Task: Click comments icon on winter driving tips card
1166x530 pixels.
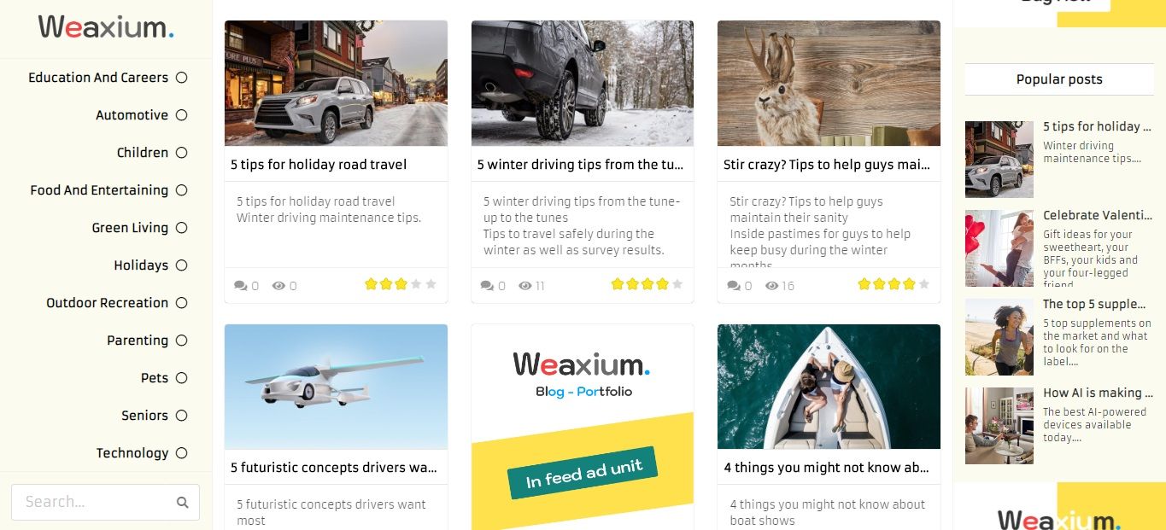Action: point(487,286)
